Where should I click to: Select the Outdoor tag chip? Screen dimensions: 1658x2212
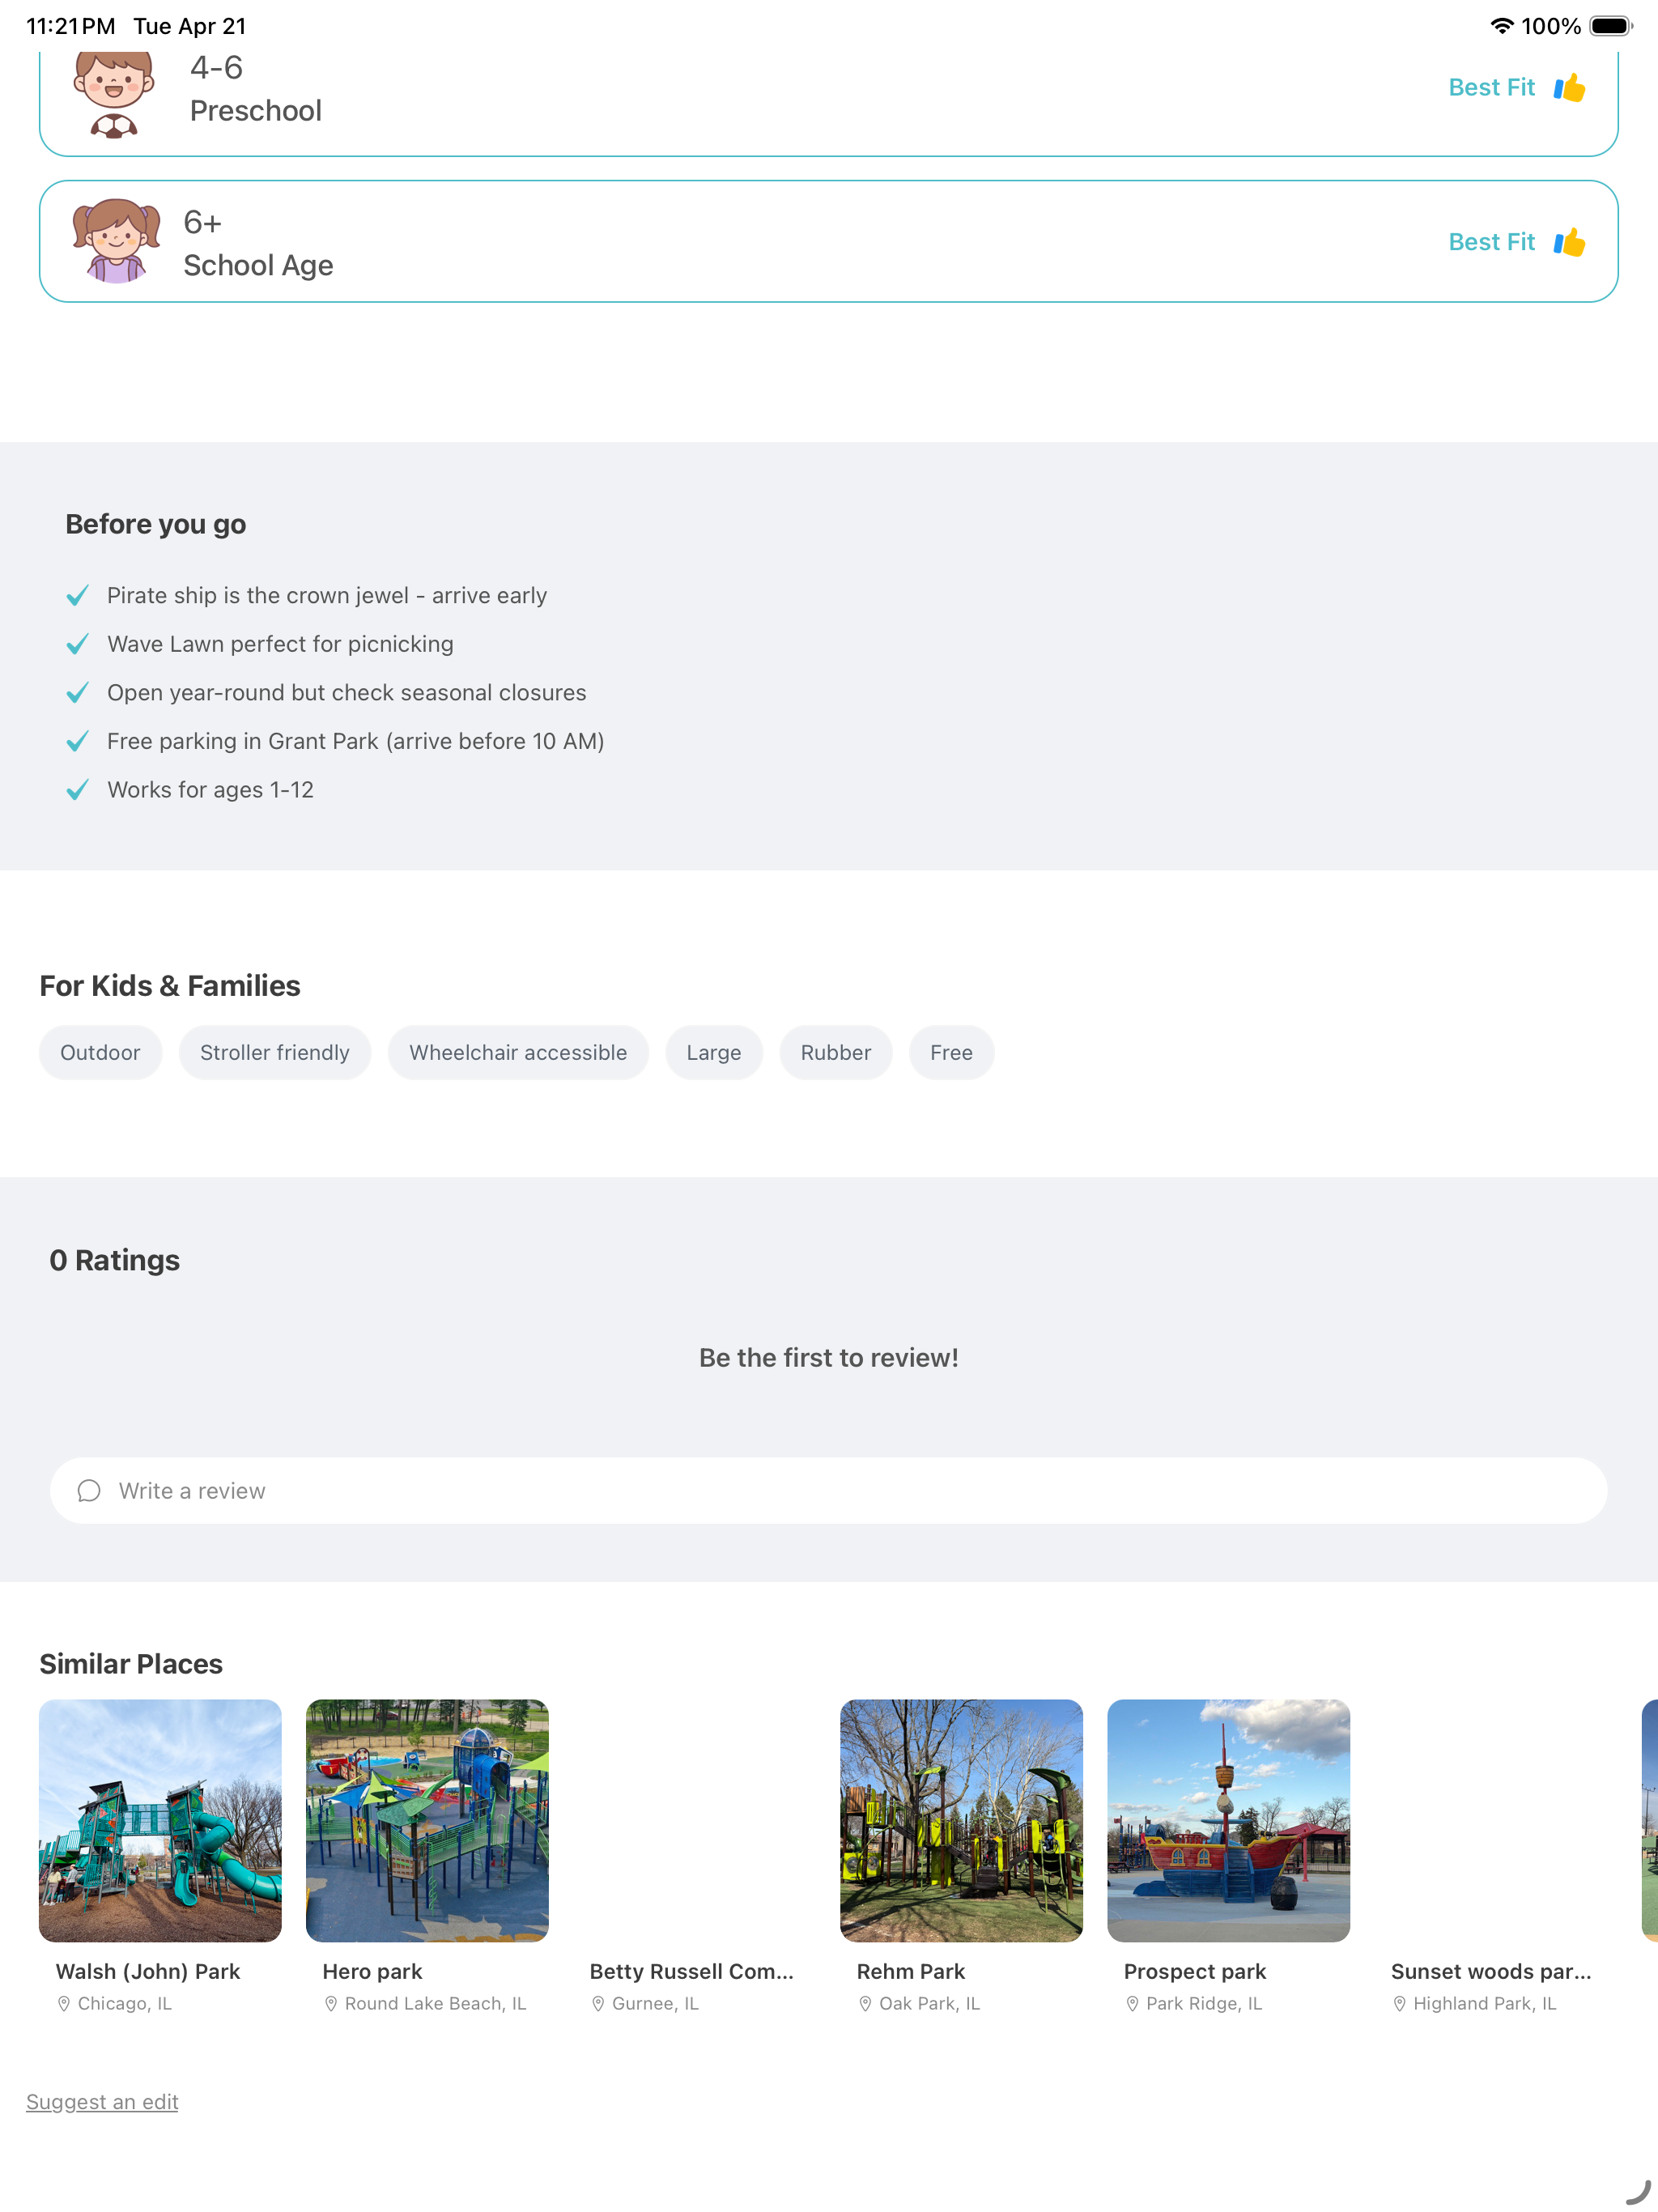100,1052
